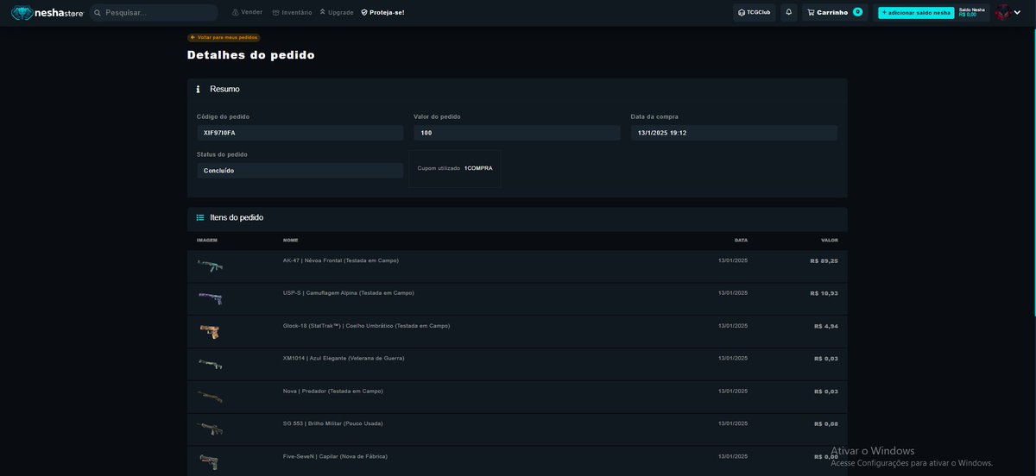Viewport: 1036px width, 476px height.
Task: Click the Resumo info icon
Action: [198, 89]
